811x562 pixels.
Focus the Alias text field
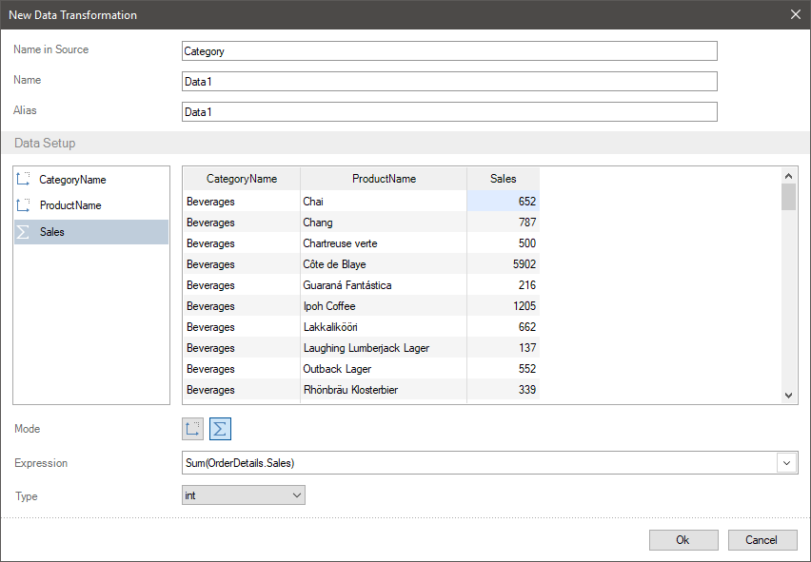coord(449,112)
